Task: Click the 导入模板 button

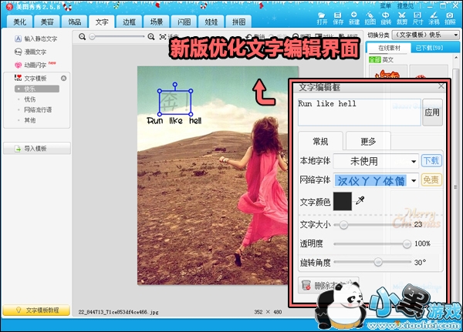Action: (36, 148)
